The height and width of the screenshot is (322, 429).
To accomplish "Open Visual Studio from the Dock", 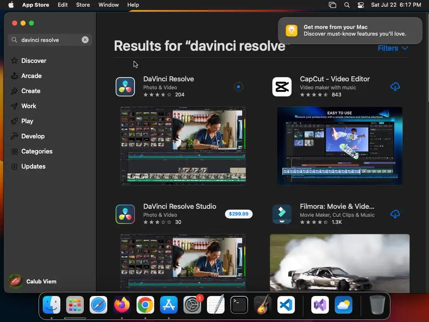I will (320, 305).
